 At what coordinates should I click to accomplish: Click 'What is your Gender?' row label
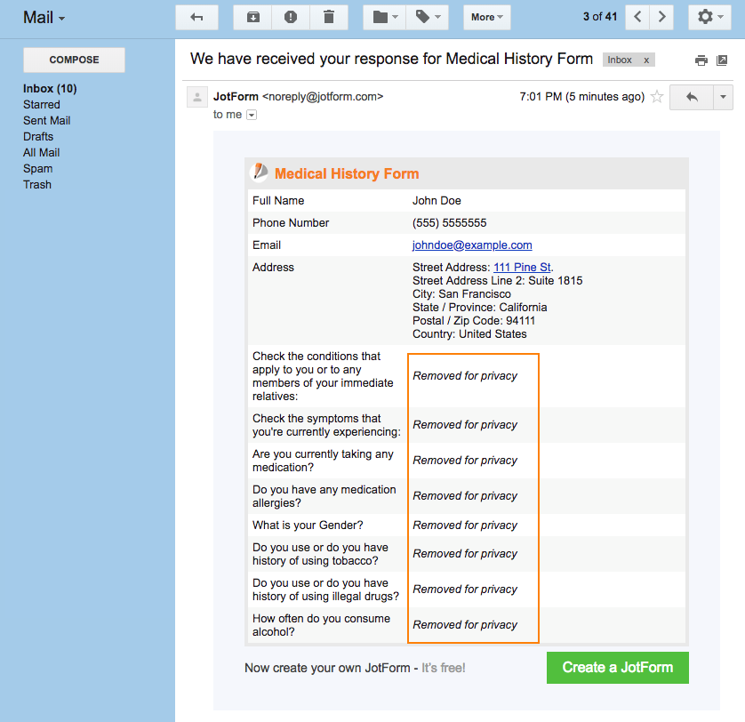click(x=308, y=525)
